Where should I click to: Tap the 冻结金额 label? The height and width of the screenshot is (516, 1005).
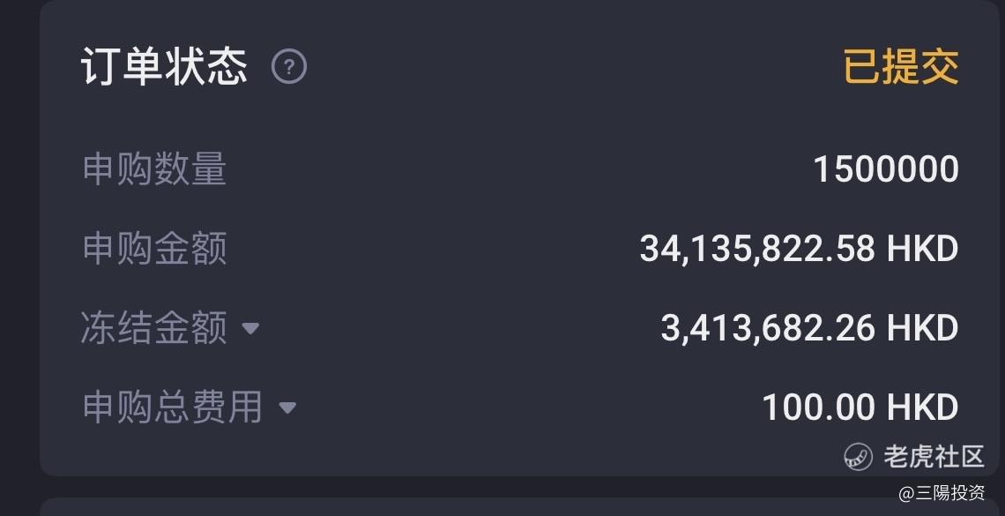(x=153, y=327)
